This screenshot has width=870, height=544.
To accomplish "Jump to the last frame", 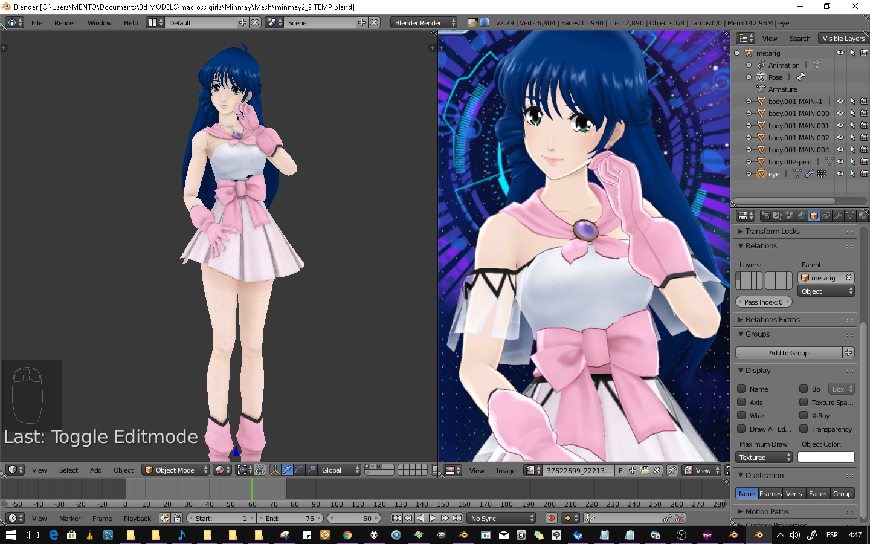I will pyautogui.click(x=457, y=518).
